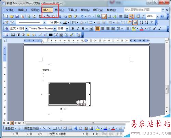Screen dimensions: 171x138
Task: Print the document
Action: [x=28, y=16]
